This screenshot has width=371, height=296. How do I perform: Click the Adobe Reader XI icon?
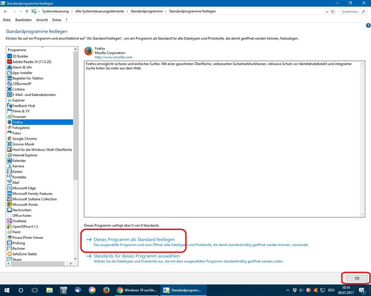[9, 61]
